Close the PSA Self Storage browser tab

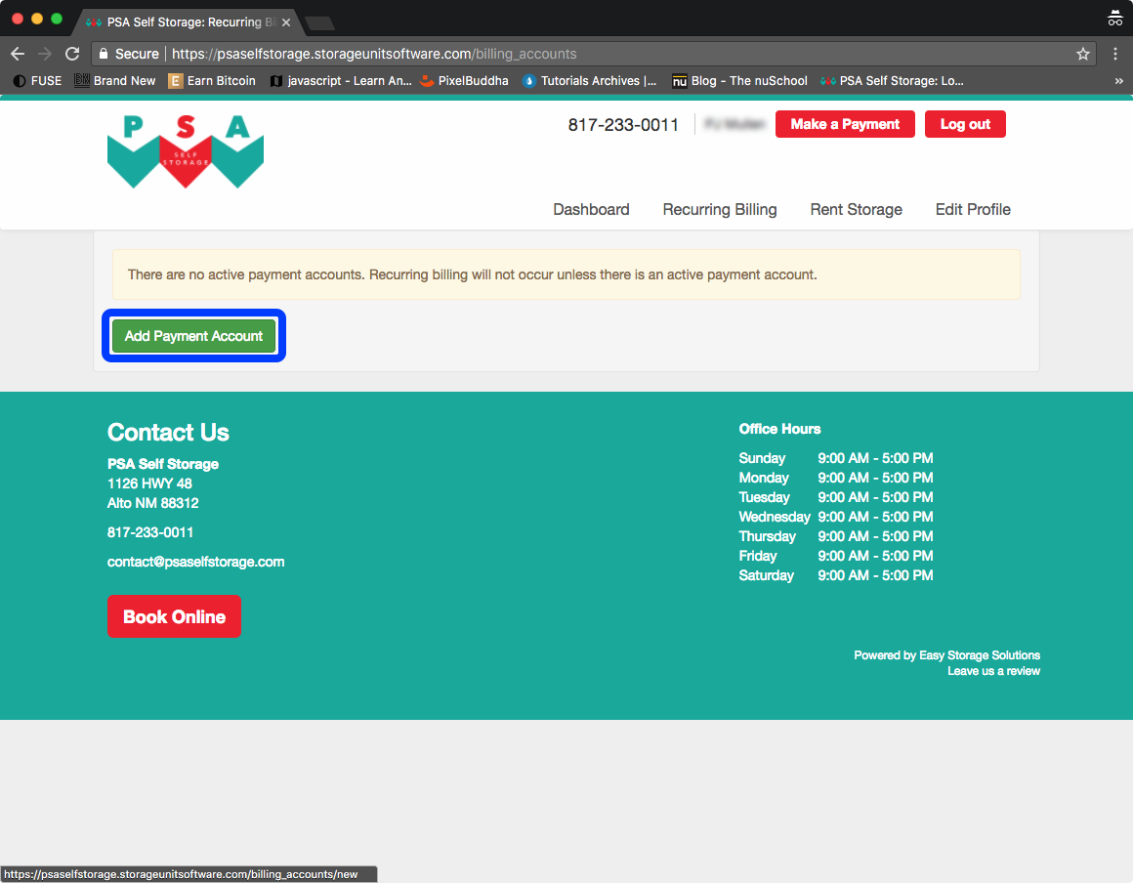click(286, 22)
